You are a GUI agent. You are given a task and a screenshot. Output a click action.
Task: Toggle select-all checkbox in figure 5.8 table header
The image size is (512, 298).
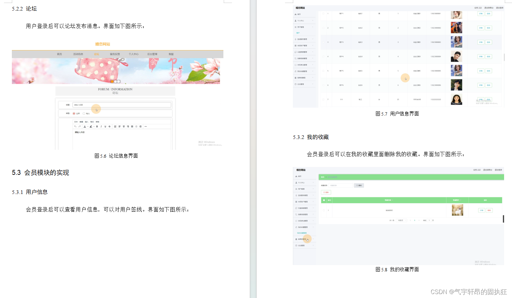point(324,200)
